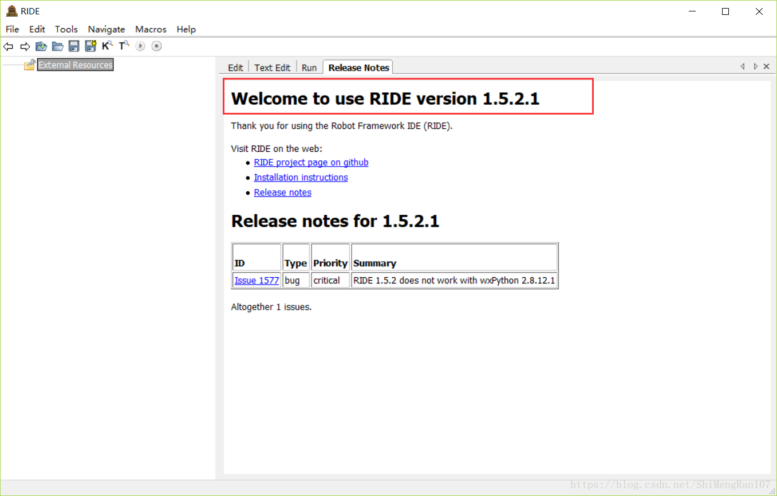The width and height of the screenshot is (777, 496).
Task: Minimize the RIDE window
Action: click(x=693, y=11)
